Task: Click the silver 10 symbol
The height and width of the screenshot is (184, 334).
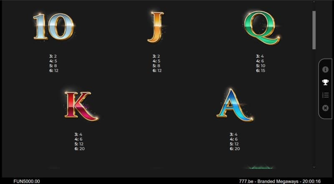Action: click(x=53, y=26)
